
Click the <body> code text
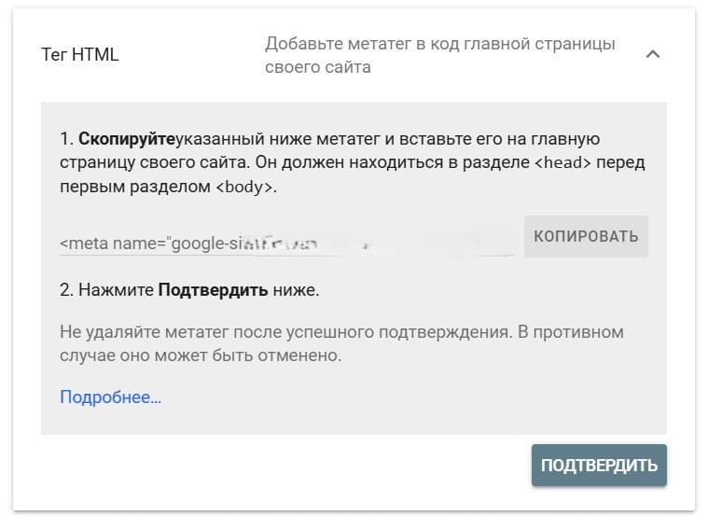click(x=244, y=187)
